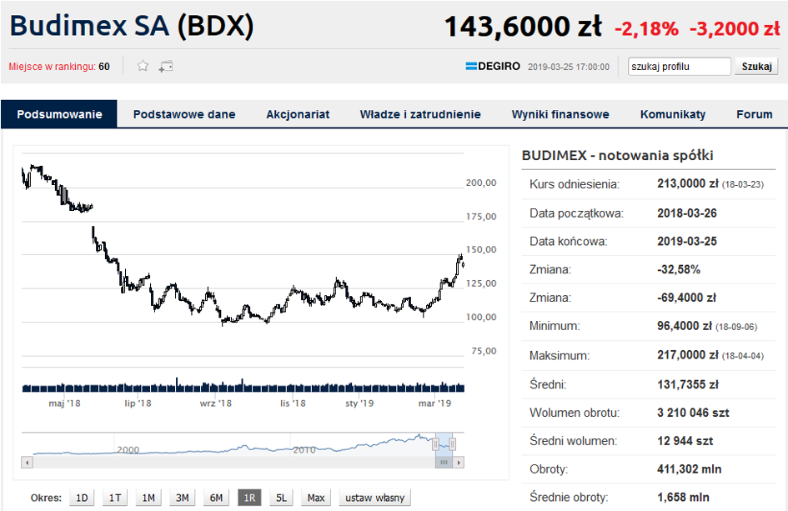Open the Podstawowe dane tab

184,114
